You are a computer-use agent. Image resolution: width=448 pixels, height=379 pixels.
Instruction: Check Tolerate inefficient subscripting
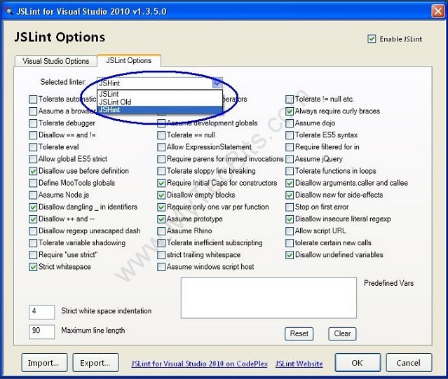click(161, 243)
